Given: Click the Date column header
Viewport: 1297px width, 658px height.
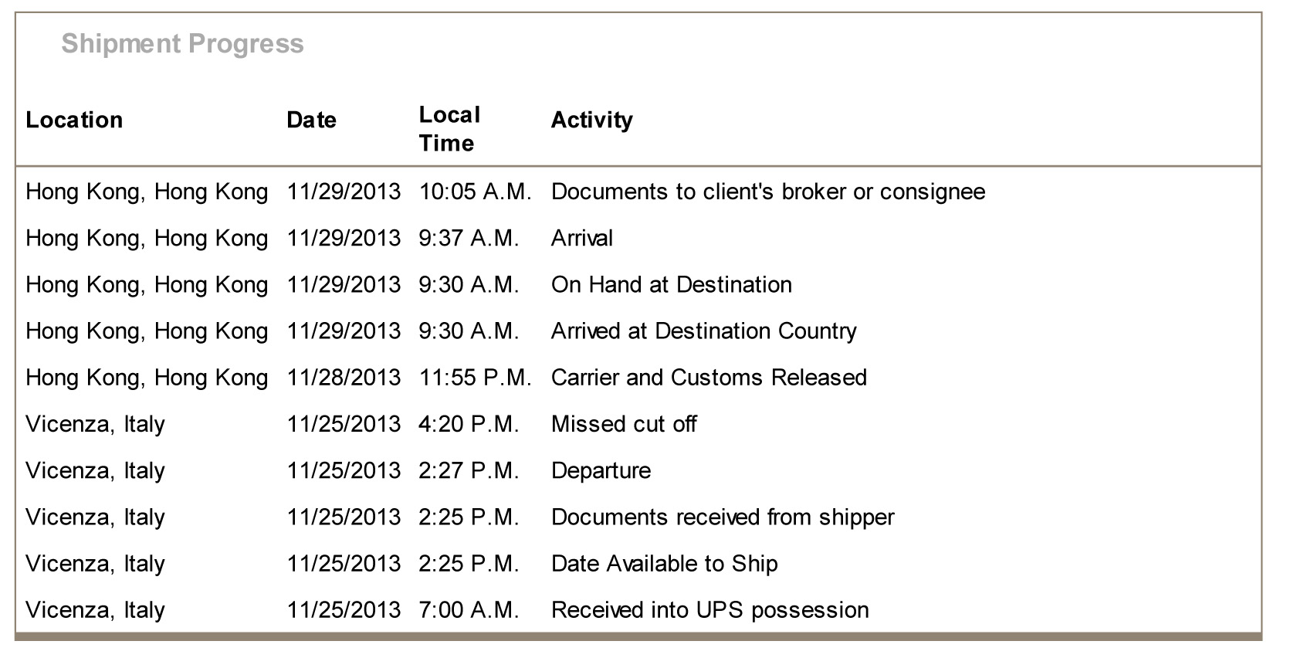Looking at the screenshot, I should (311, 120).
